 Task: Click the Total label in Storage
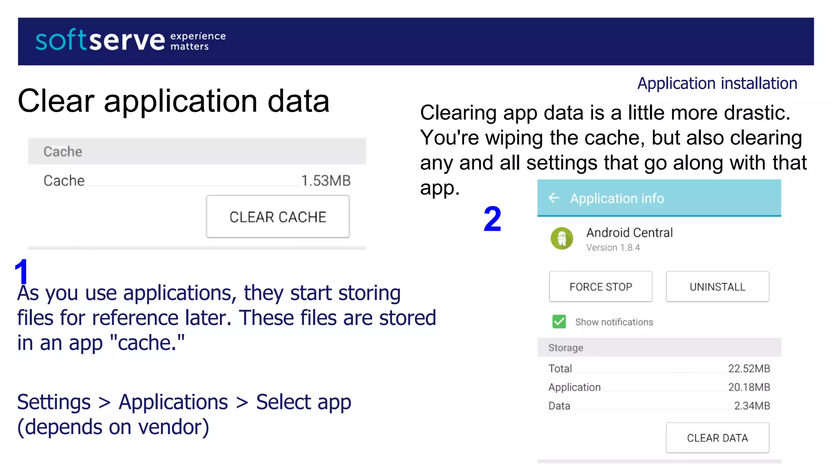[560, 368]
